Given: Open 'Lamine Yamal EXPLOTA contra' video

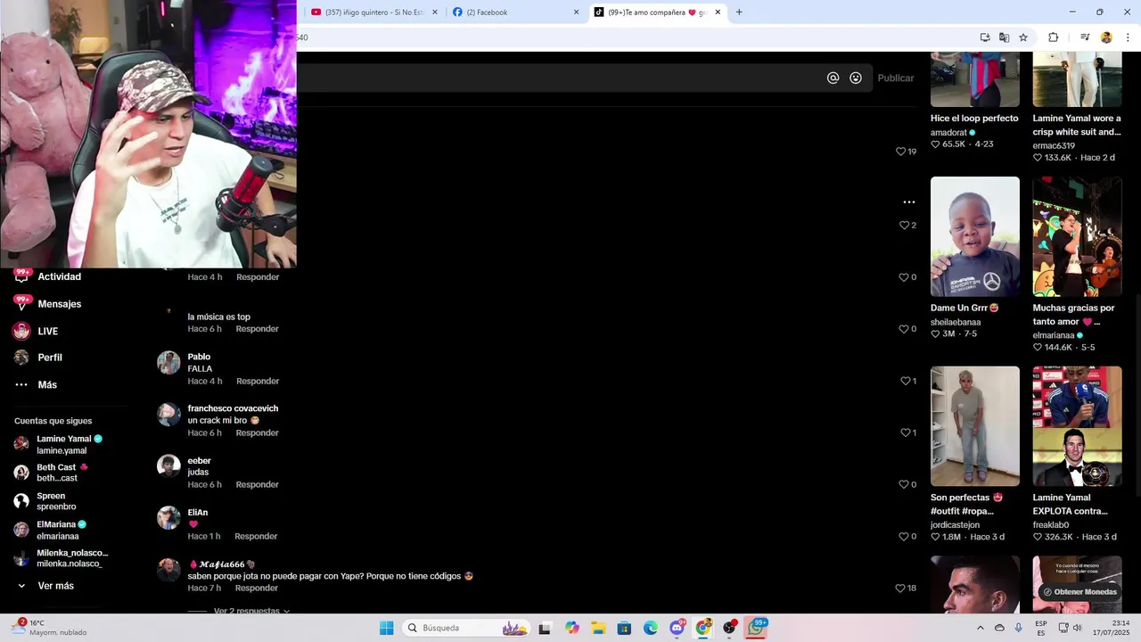Looking at the screenshot, I should (1077, 426).
